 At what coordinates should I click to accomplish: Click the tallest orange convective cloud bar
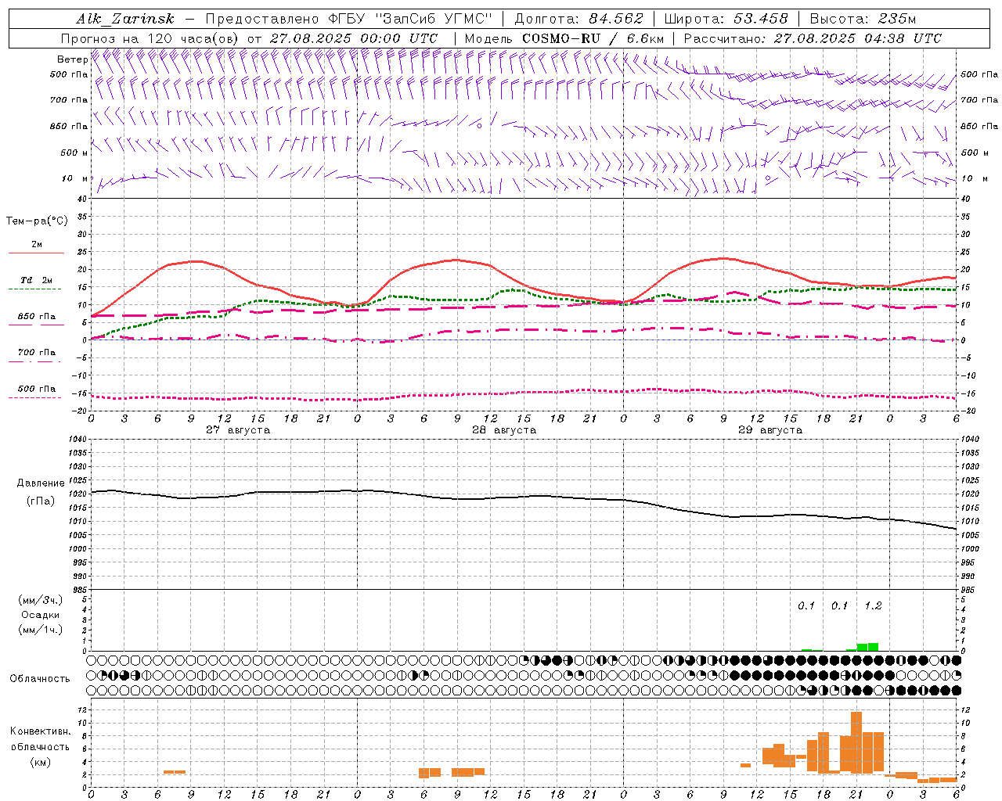pyautogui.click(x=856, y=742)
